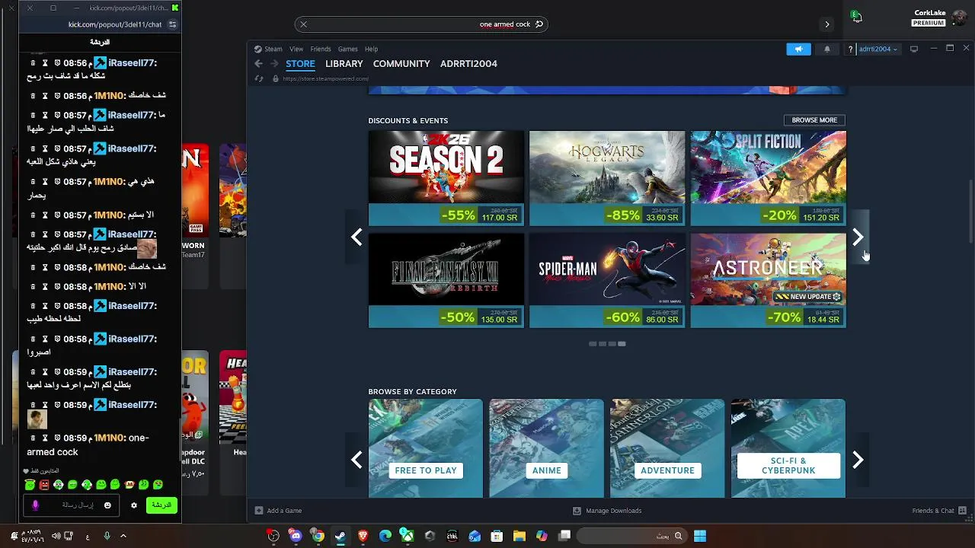Viewport: 975px width, 548px height.
Task: Show previous Discounts & Events page
Action: [x=356, y=237]
